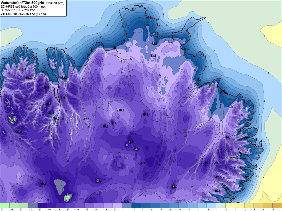Pick the legend swatch labeled 4

point(268,205)
